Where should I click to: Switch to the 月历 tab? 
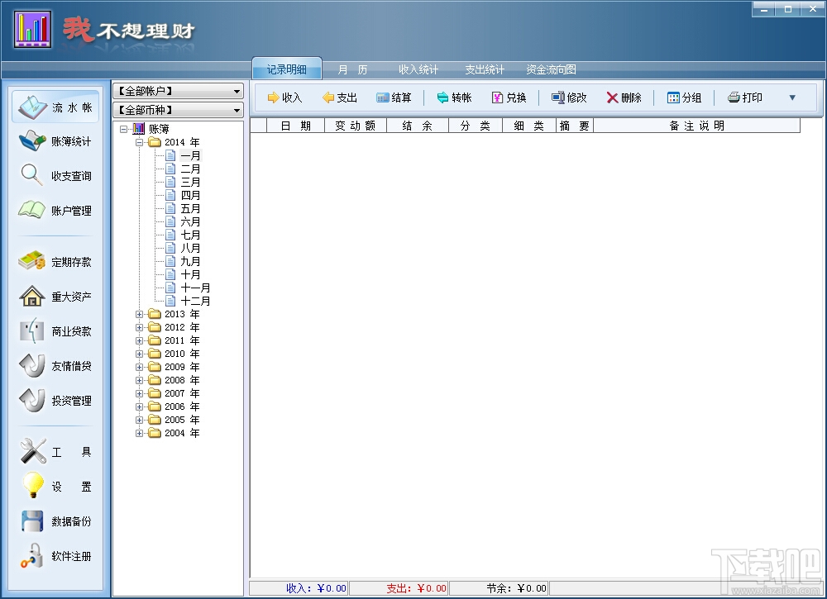pyautogui.click(x=352, y=69)
